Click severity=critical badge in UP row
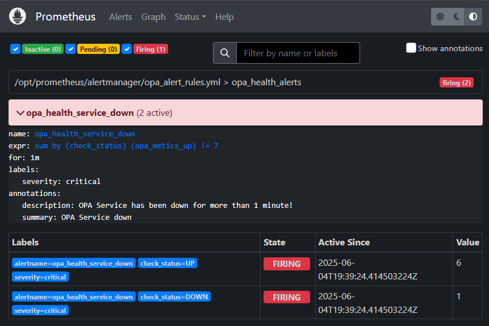Viewport: 489px width, 326px height. coord(40,277)
